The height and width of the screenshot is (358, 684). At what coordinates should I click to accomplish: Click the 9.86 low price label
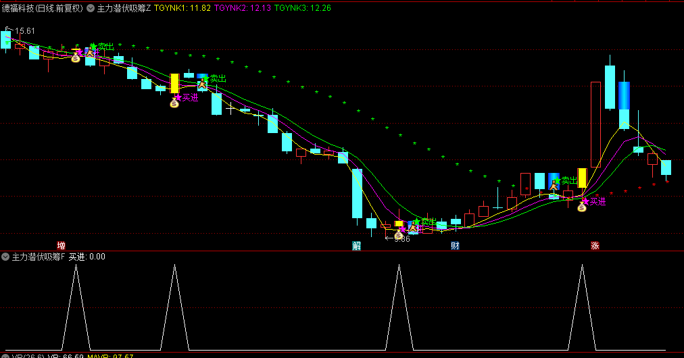pyautogui.click(x=401, y=239)
